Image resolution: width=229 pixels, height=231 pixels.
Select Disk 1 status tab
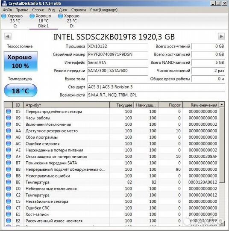point(44,21)
